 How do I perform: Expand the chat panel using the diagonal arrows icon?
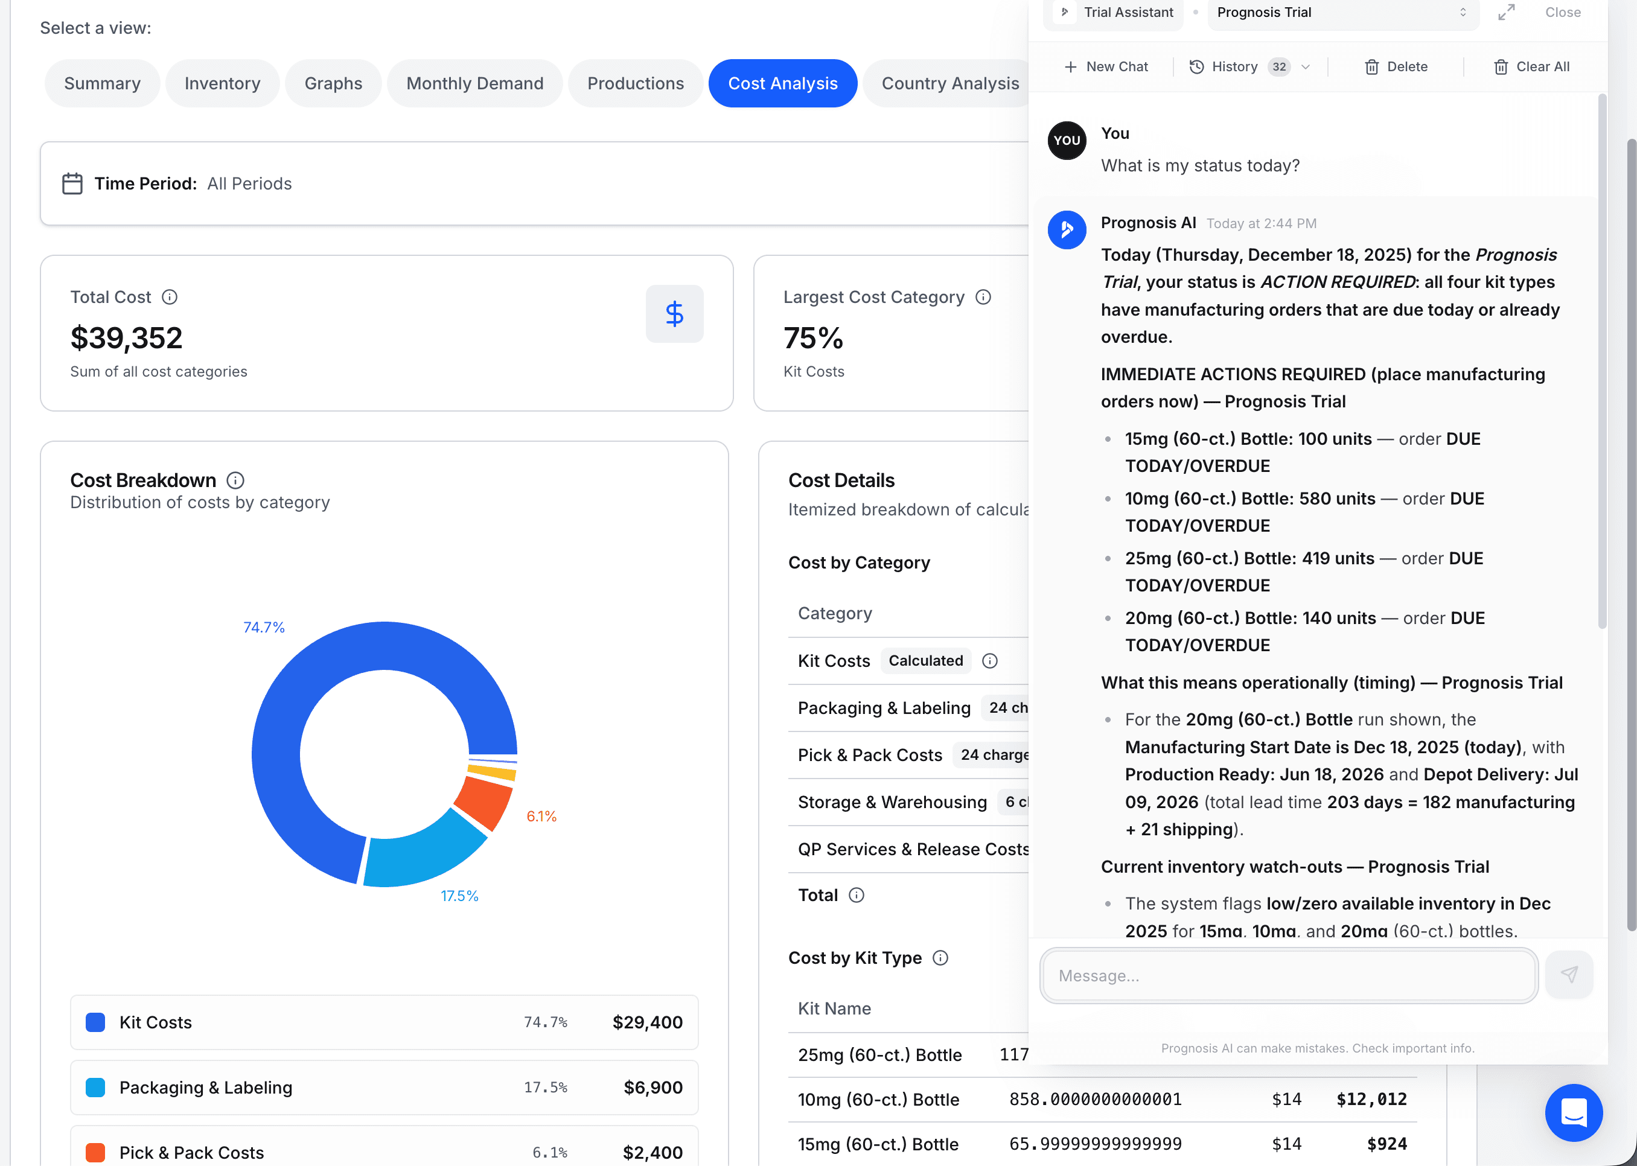(1507, 12)
